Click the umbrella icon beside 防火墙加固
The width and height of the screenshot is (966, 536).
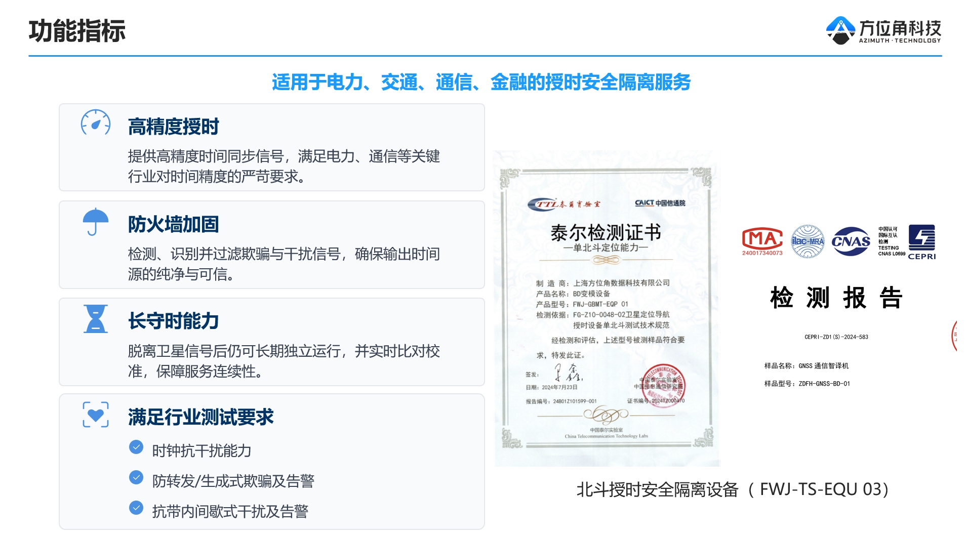96,222
